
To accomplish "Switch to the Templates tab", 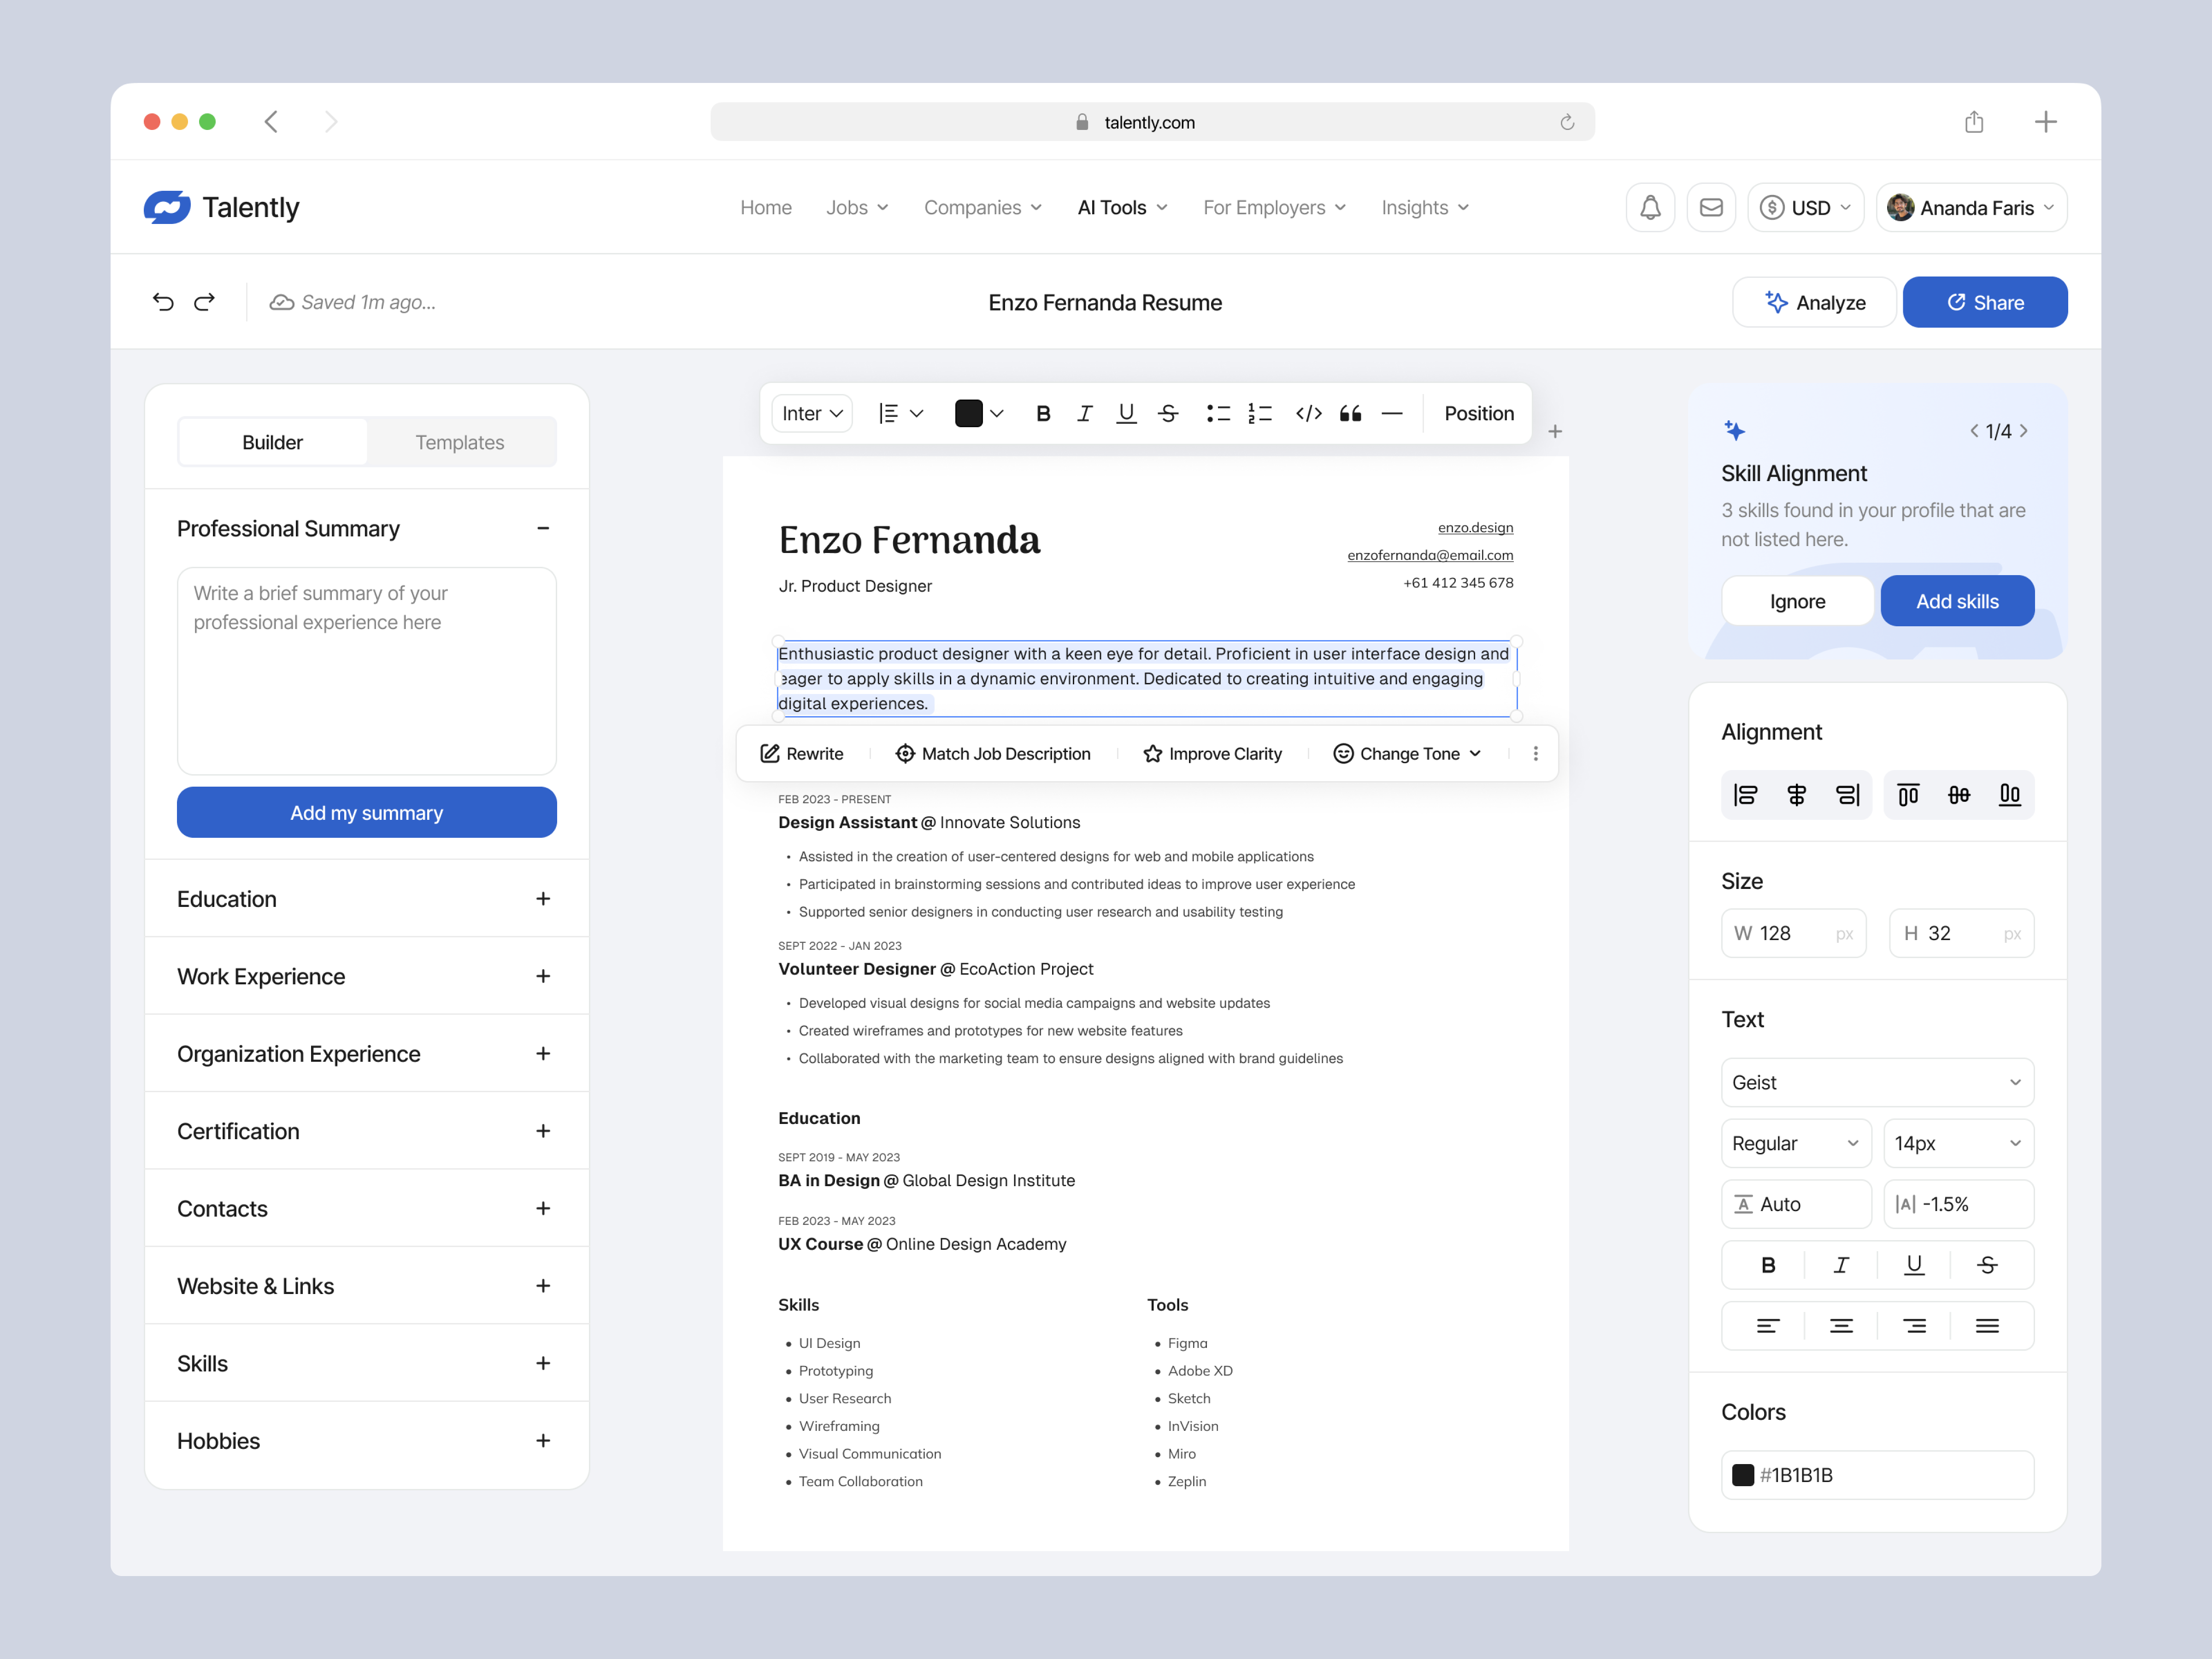I will click(460, 442).
